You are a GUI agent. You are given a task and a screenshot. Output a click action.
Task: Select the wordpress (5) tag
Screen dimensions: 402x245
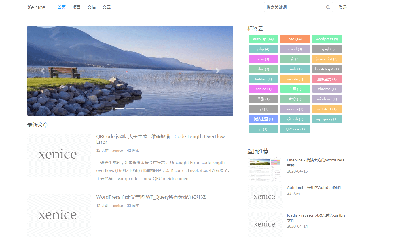[x=327, y=39]
